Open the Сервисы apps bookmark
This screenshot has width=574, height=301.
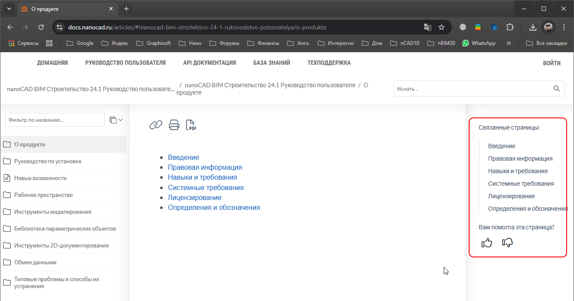coord(23,43)
